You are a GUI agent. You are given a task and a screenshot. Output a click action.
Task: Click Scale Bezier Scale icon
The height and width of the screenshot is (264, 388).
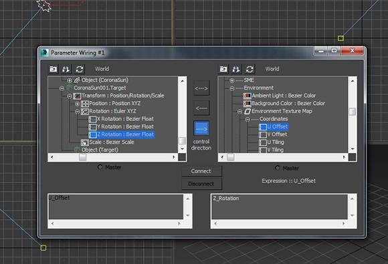click(x=85, y=142)
